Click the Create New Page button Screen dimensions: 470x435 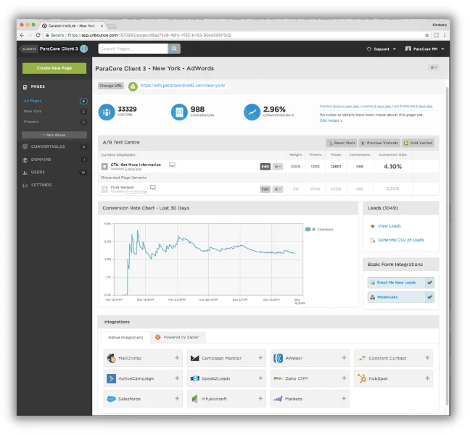pos(54,68)
